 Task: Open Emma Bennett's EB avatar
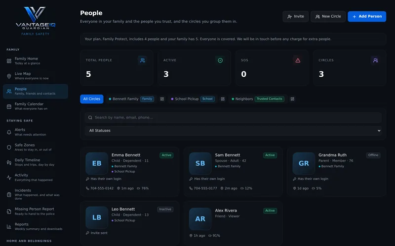(97, 163)
